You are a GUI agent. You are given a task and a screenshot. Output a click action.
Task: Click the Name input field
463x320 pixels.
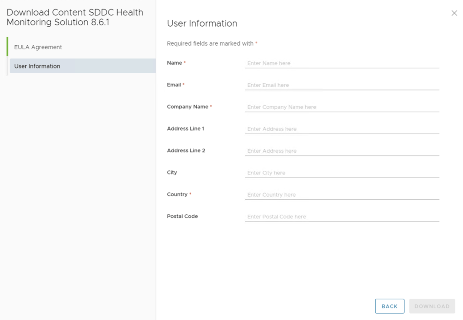342,63
